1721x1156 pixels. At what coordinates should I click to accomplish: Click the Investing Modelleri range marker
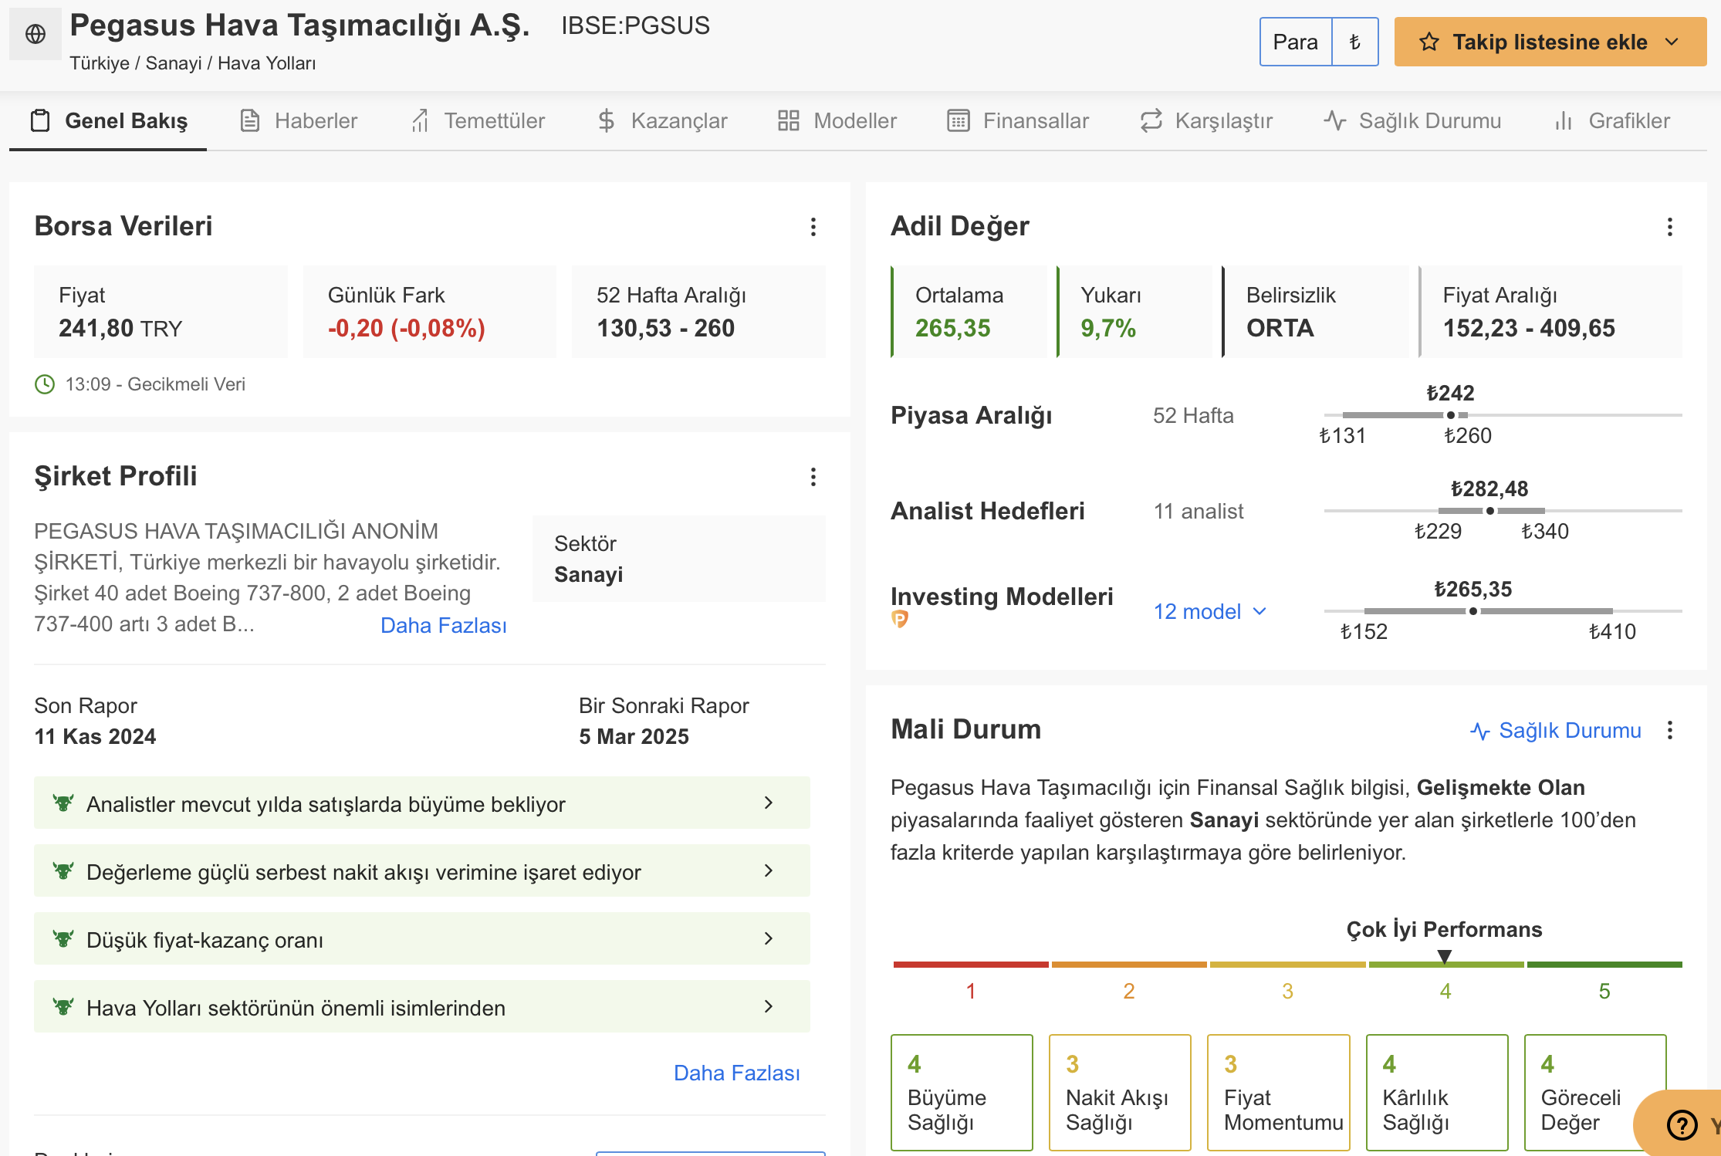coord(1472,611)
